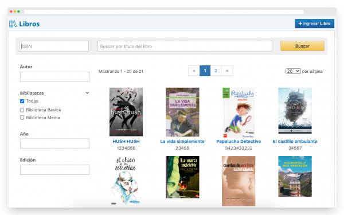Click the 'Mostrando 1 - 20 de 21' text
Viewport: 344px width, 215px height.
pos(121,71)
